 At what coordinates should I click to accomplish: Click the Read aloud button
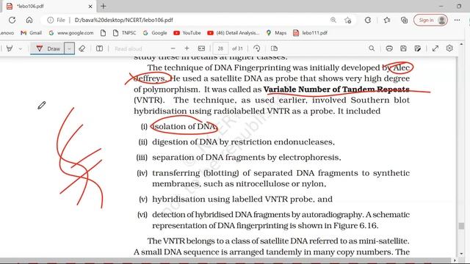(x=129, y=48)
